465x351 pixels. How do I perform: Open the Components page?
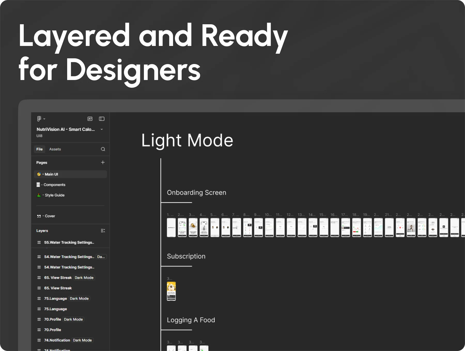(x=70, y=185)
